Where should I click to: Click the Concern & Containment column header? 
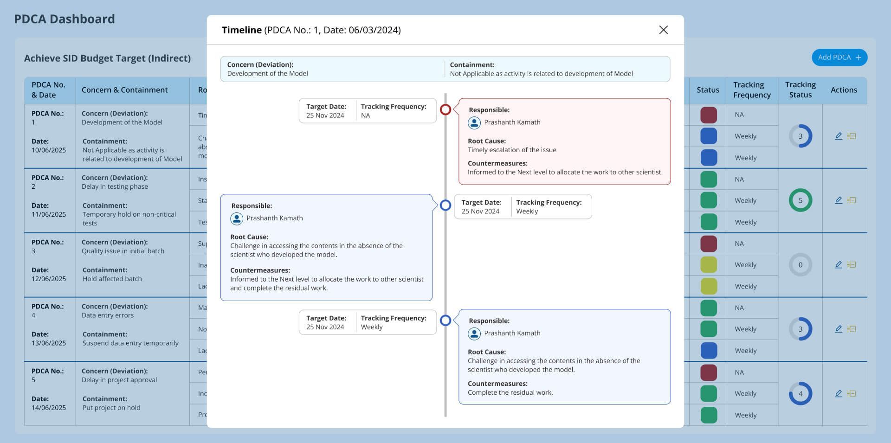click(x=124, y=90)
